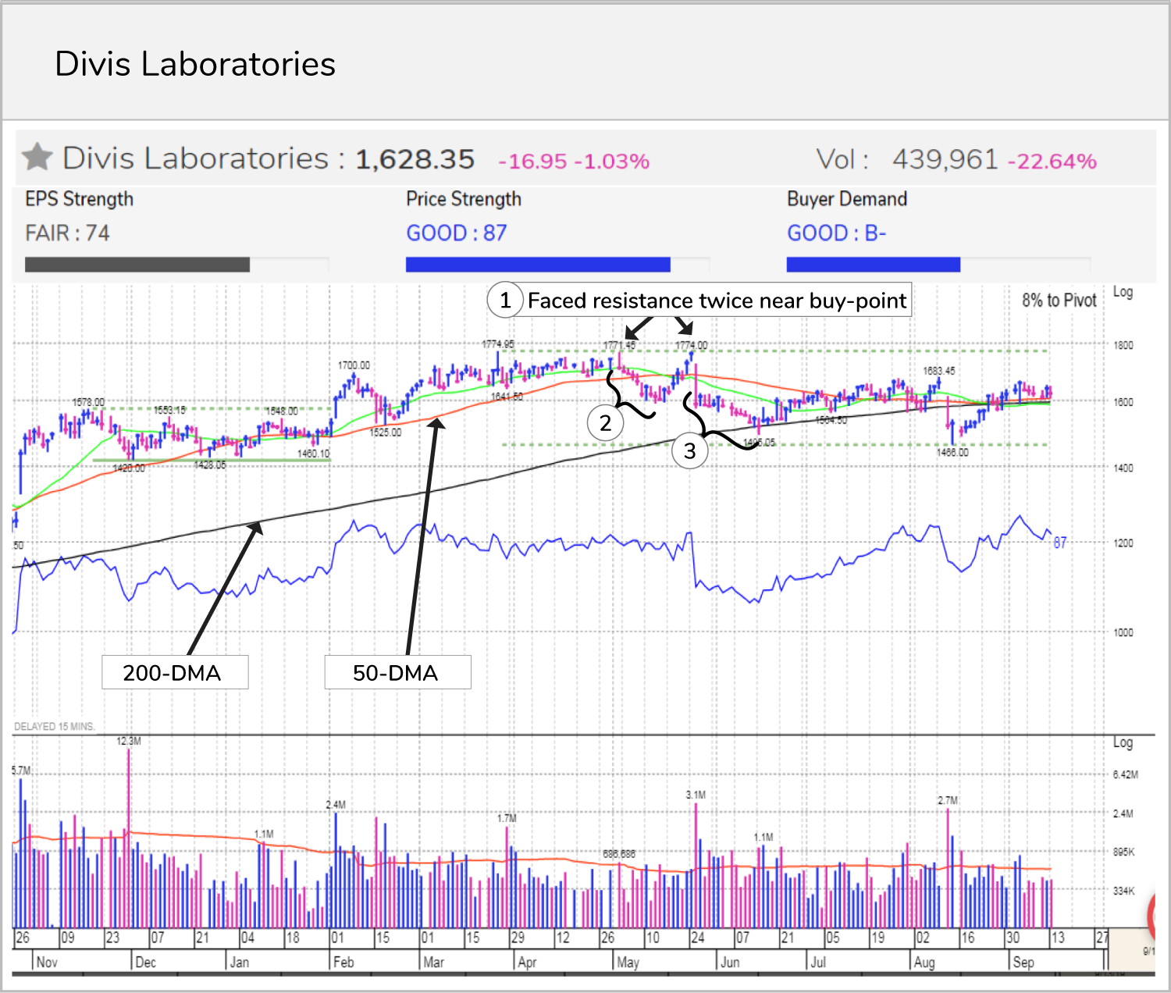Screen dimensions: 1171x993
Task: Click the Feb month marker on timeline
Action: coord(343,962)
